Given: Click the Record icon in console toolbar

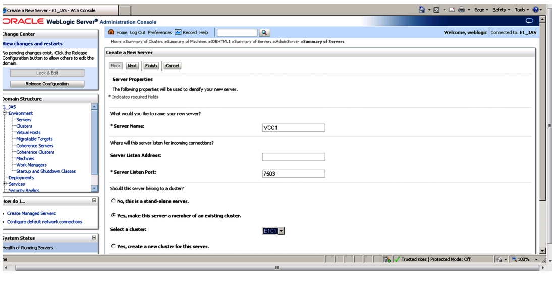Looking at the screenshot, I should pos(178,32).
